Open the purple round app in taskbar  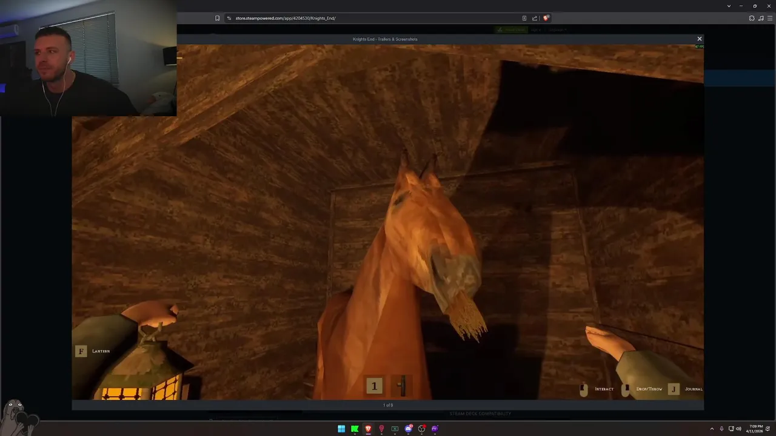(x=435, y=429)
